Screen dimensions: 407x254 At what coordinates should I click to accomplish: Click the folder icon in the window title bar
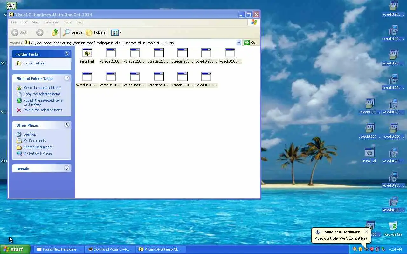[11, 14]
